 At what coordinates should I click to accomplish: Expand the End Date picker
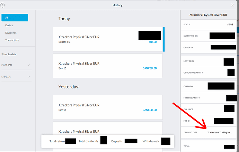(x=17, y=77)
